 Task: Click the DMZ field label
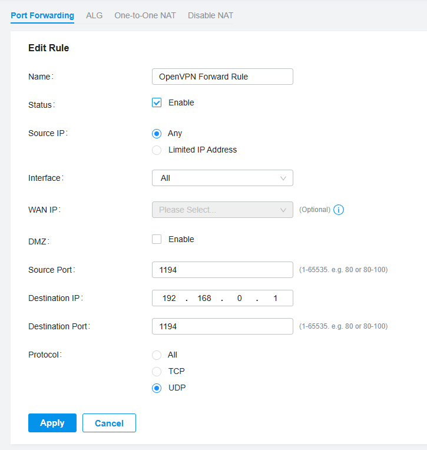(x=39, y=241)
